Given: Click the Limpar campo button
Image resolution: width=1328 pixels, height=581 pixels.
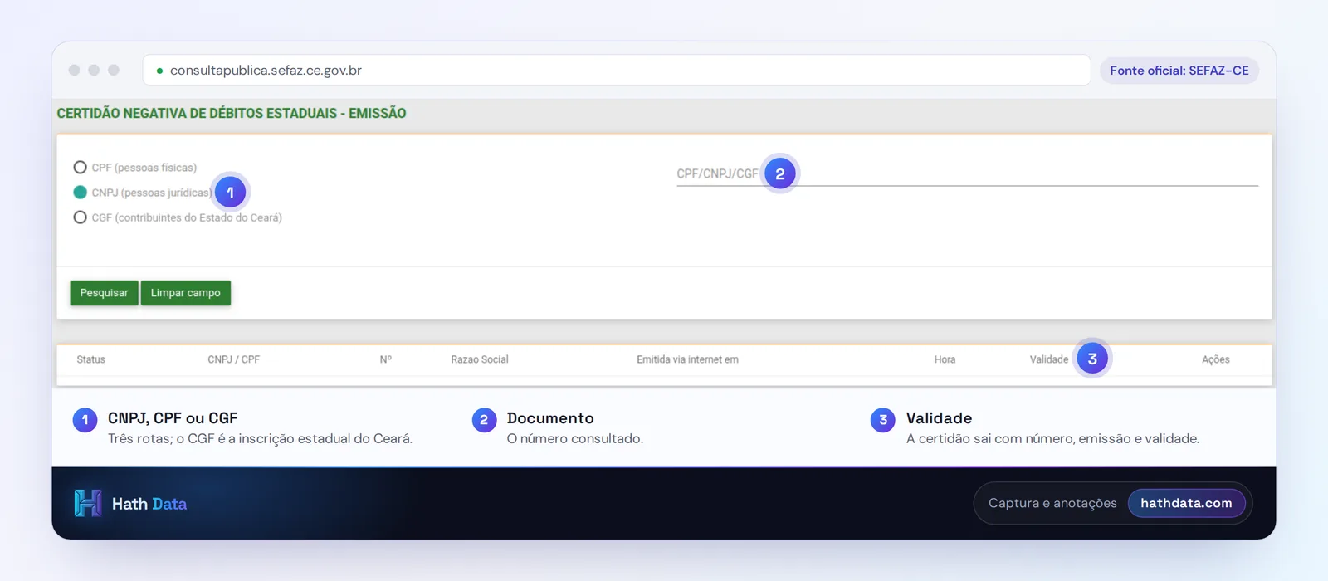Looking at the screenshot, I should pyautogui.click(x=186, y=293).
